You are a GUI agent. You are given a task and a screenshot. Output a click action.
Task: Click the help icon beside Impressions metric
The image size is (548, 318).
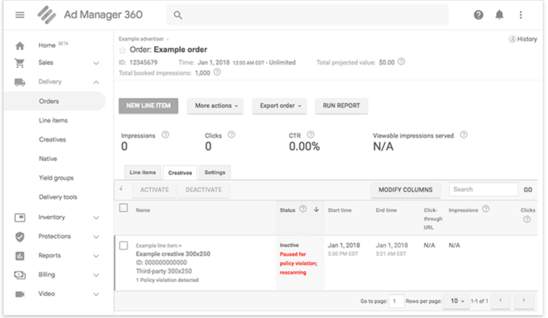(165, 135)
